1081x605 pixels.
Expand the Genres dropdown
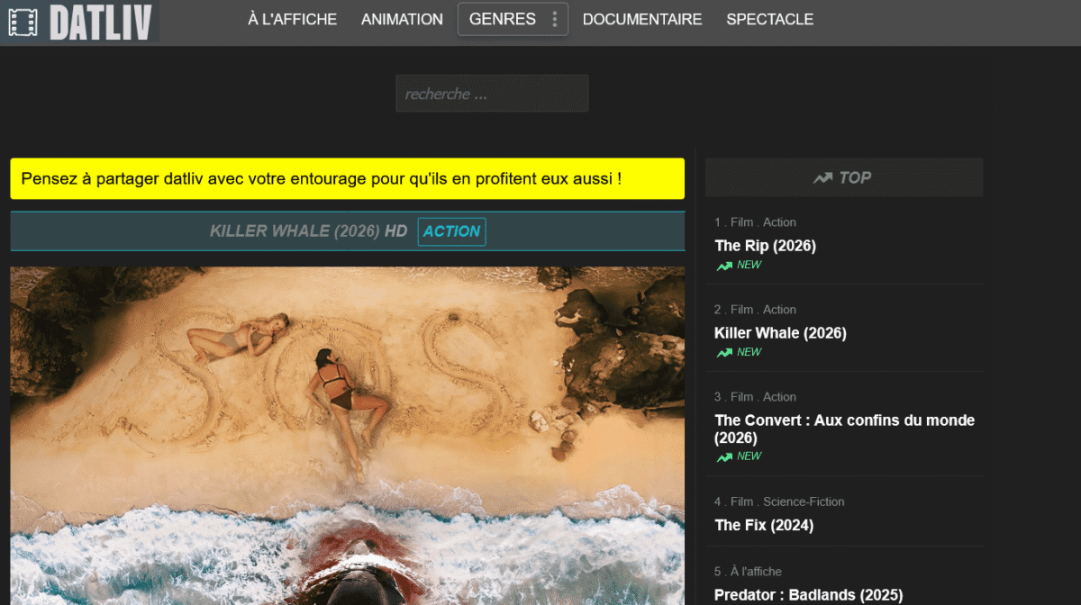[x=502, y=19]
